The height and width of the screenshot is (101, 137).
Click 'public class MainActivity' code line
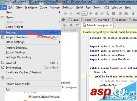click(x=113, y=68)
